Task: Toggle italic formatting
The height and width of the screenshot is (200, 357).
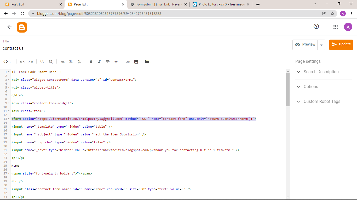Action: pyautogui.click(x=99, y=61)
